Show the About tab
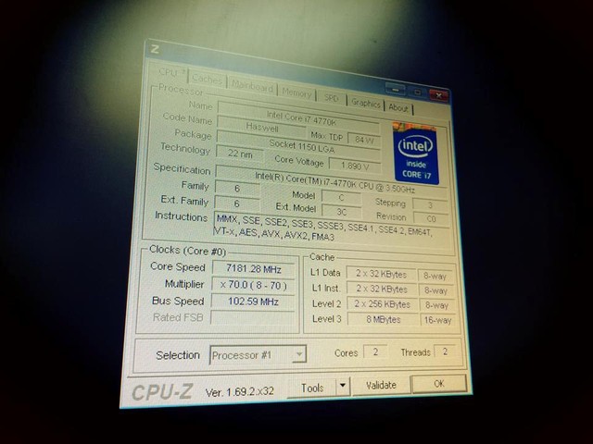Image resolution: width=593 pixels, height=444 pixels. pos(398,107)
